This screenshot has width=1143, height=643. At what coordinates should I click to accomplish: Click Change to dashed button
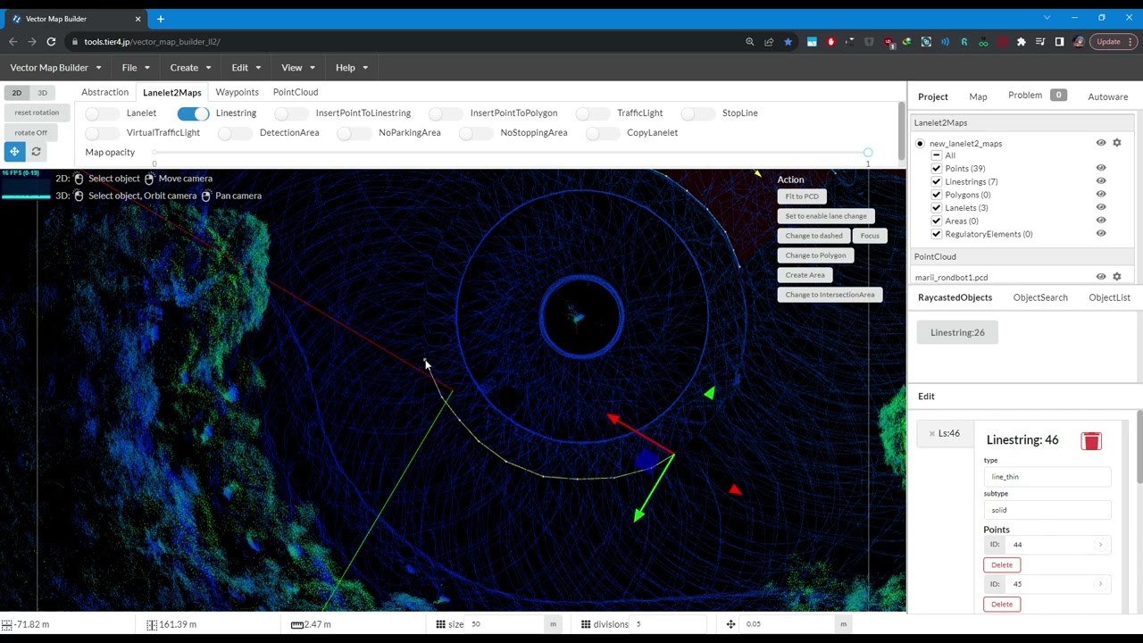[814, 236]
